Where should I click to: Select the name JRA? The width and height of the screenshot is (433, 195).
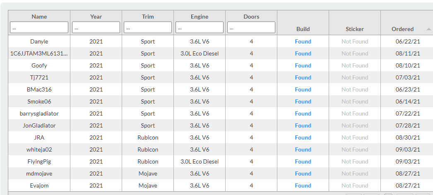click(39, 137)
